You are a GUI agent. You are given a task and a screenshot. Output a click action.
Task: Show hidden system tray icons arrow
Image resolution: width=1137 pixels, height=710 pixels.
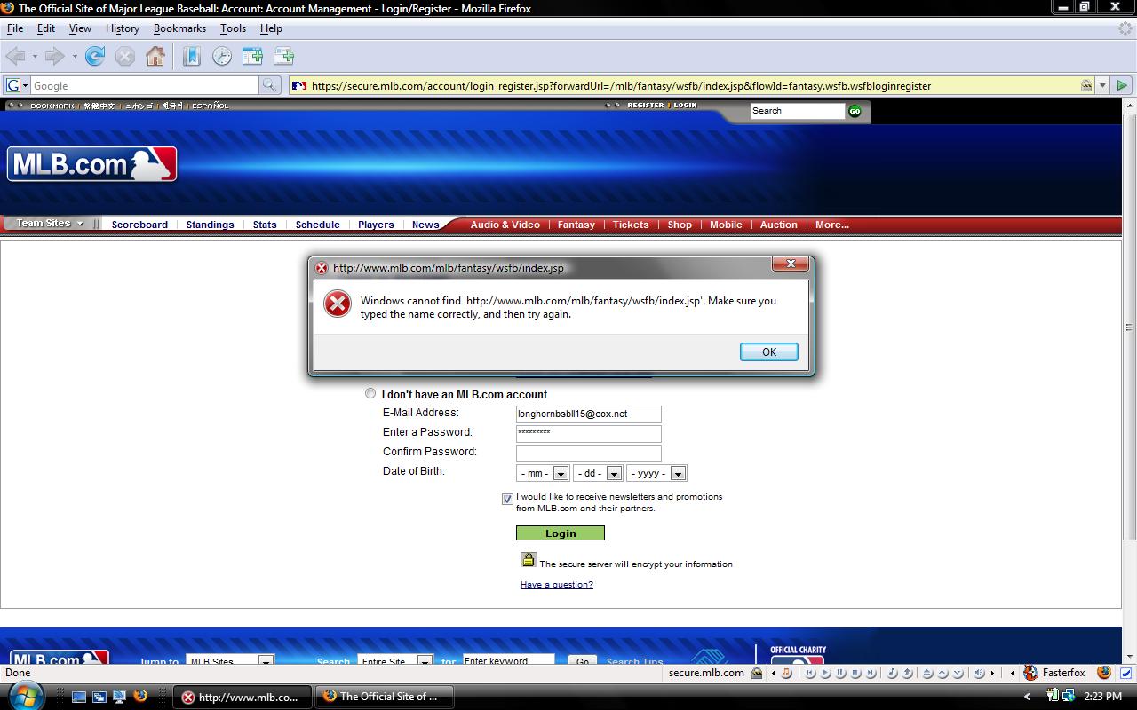1028,697
